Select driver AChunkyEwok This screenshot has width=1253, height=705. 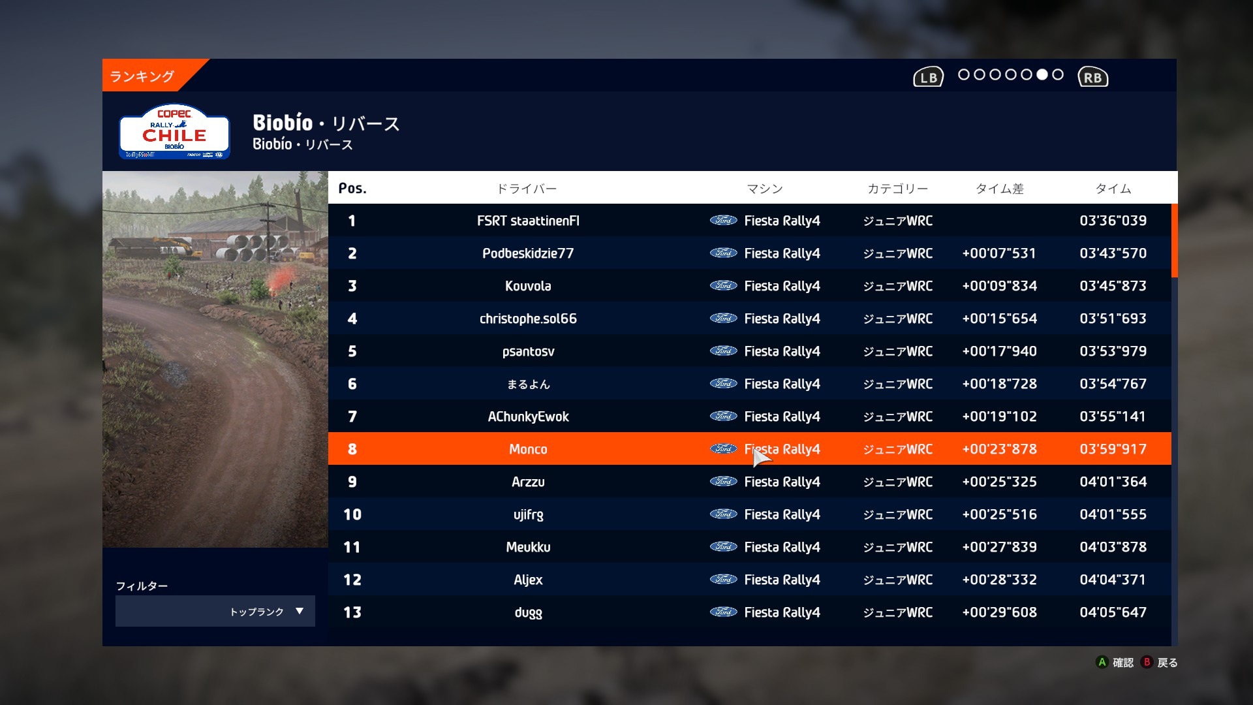click(x=528, y=416)
